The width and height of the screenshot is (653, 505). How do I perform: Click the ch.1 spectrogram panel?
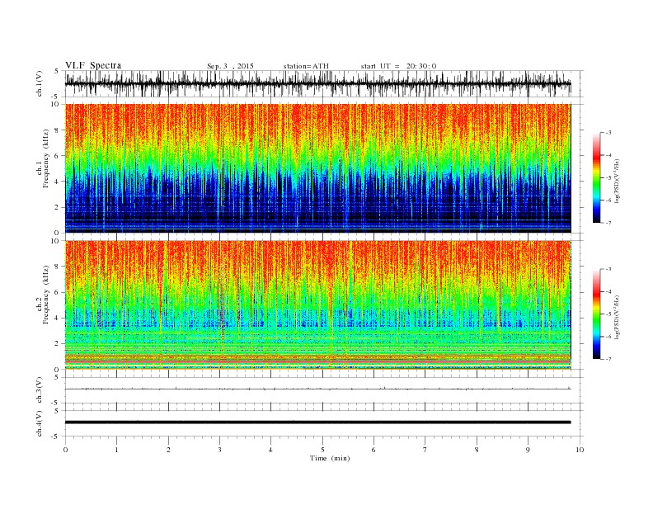[x=317, y=168]
